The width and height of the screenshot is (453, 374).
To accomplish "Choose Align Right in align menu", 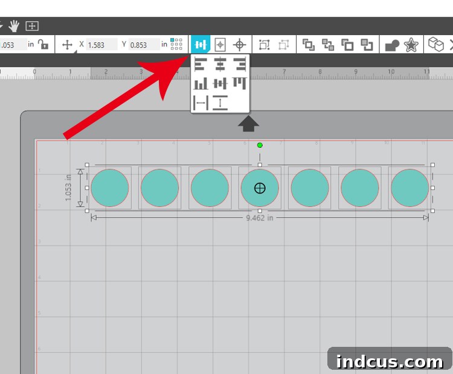I will pyautogui.click(x=240, y=64).
